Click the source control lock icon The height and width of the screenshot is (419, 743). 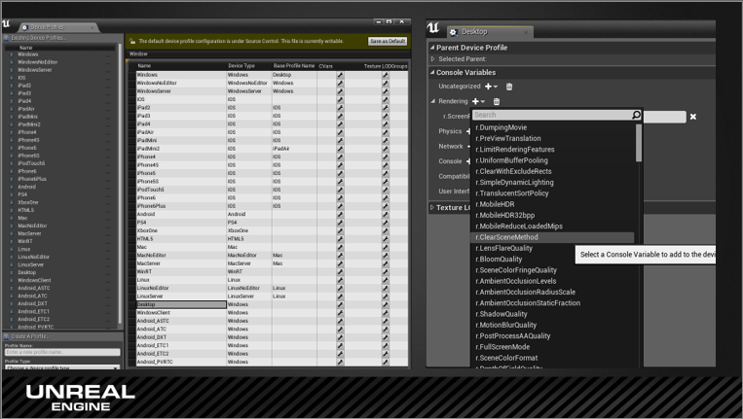point(132,41)
